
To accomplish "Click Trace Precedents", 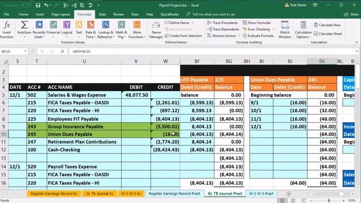I will tap(222, 23).
